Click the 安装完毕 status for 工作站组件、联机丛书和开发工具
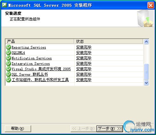The height and width of the screenshot is (135, 156). [84, 80]
